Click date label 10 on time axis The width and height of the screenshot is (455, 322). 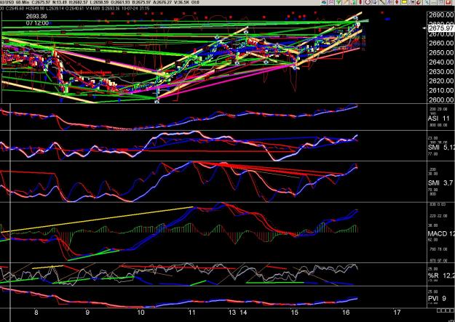pos(141,313)
